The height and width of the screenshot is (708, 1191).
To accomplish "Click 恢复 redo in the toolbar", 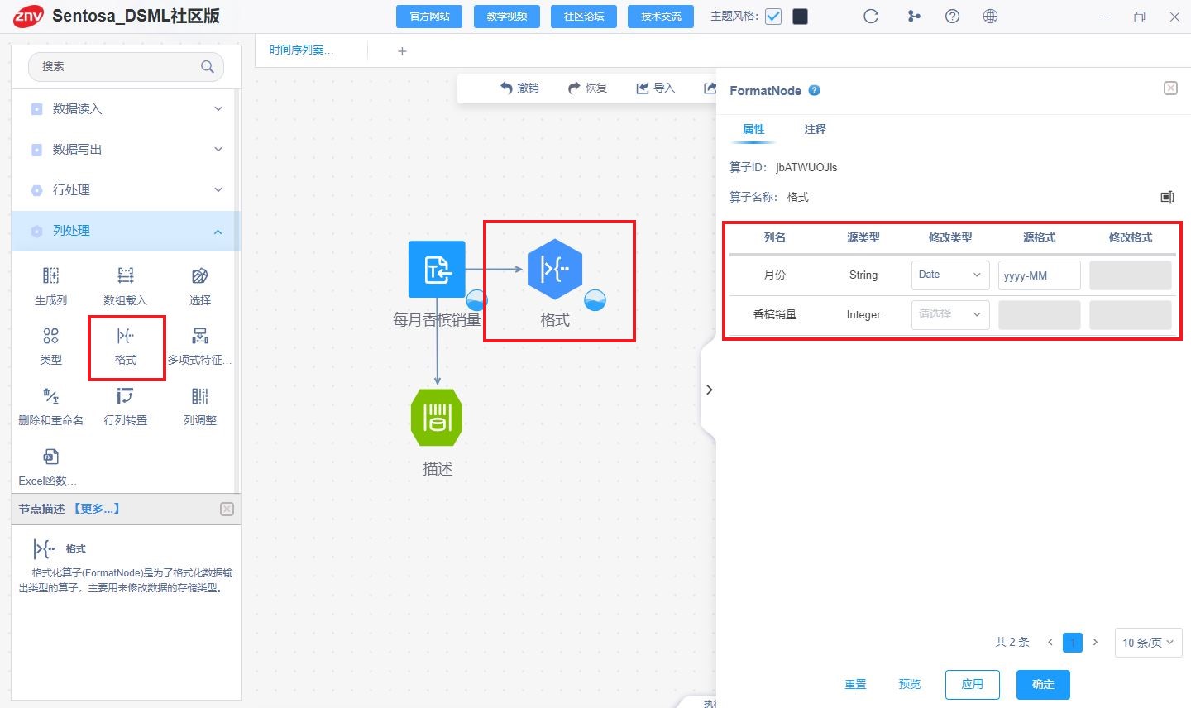I will point(587,88).
